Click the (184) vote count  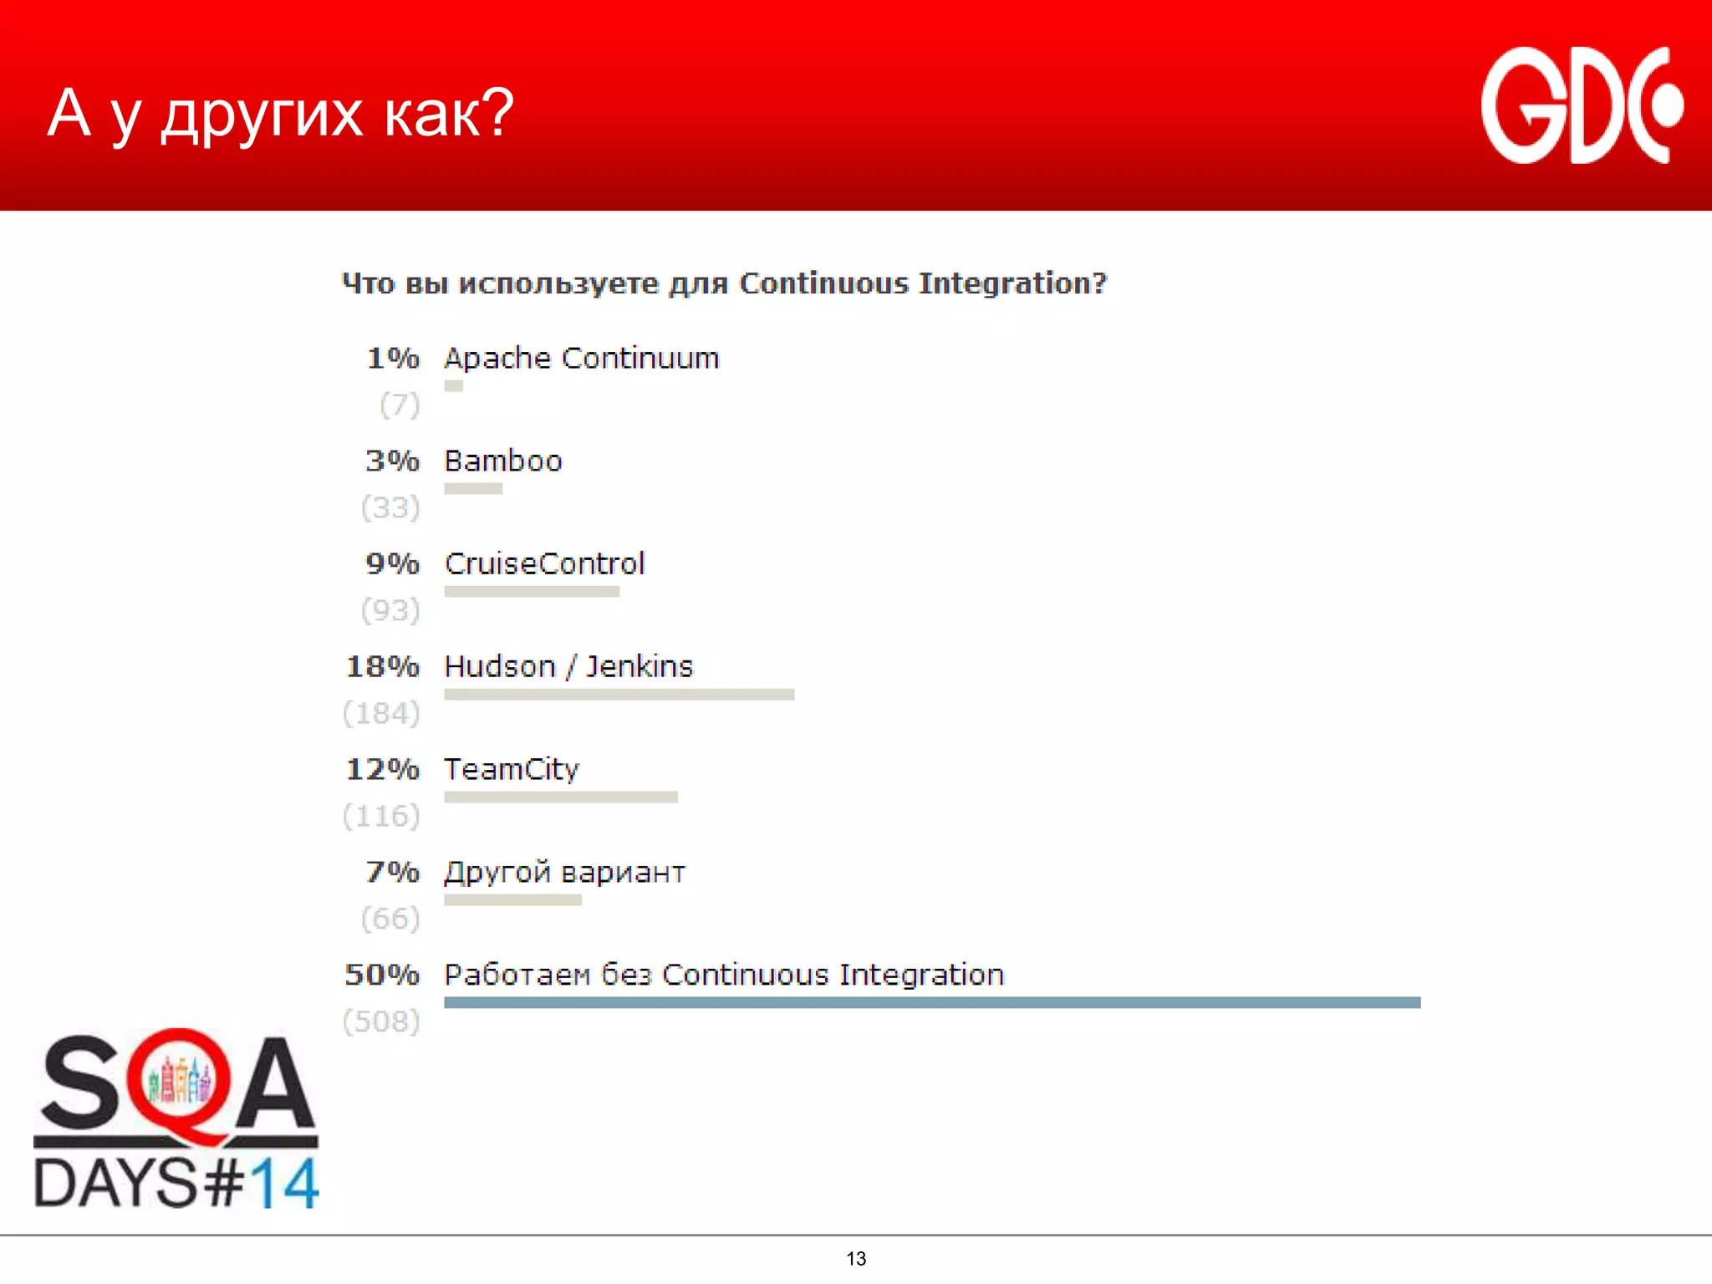(381, 713)
